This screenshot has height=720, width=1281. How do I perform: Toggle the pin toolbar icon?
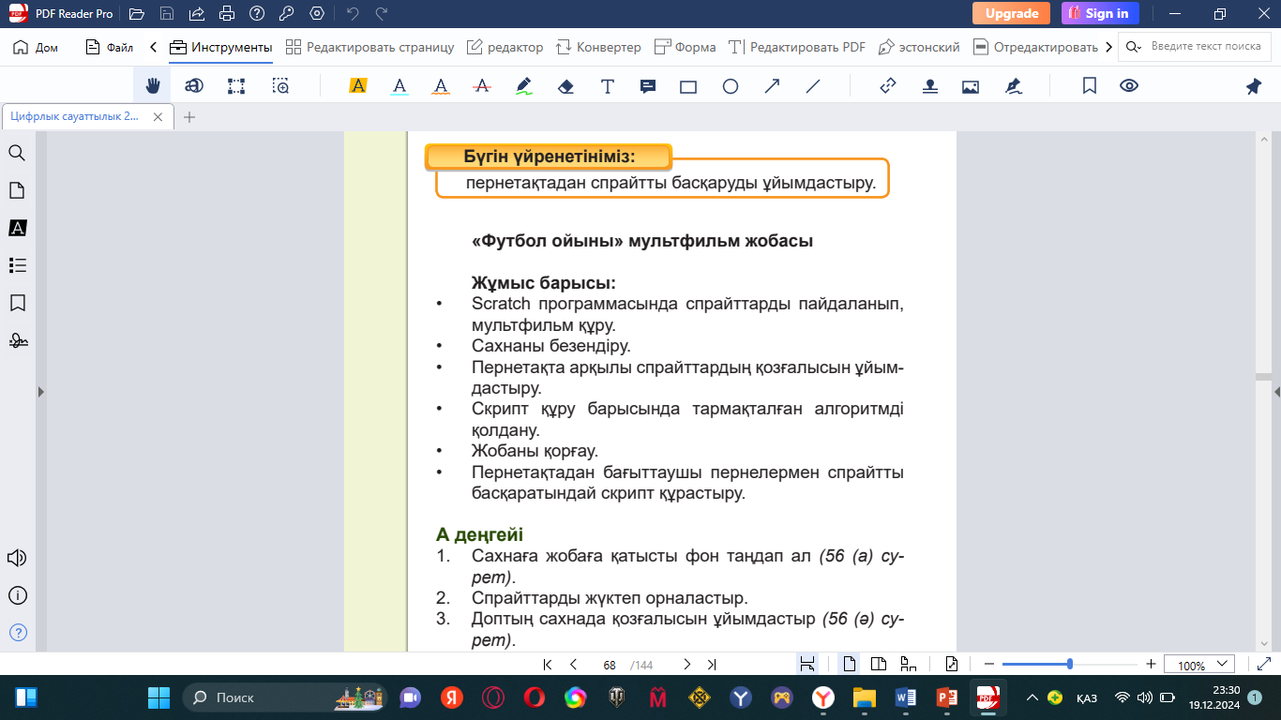[x=1253, y=86]
